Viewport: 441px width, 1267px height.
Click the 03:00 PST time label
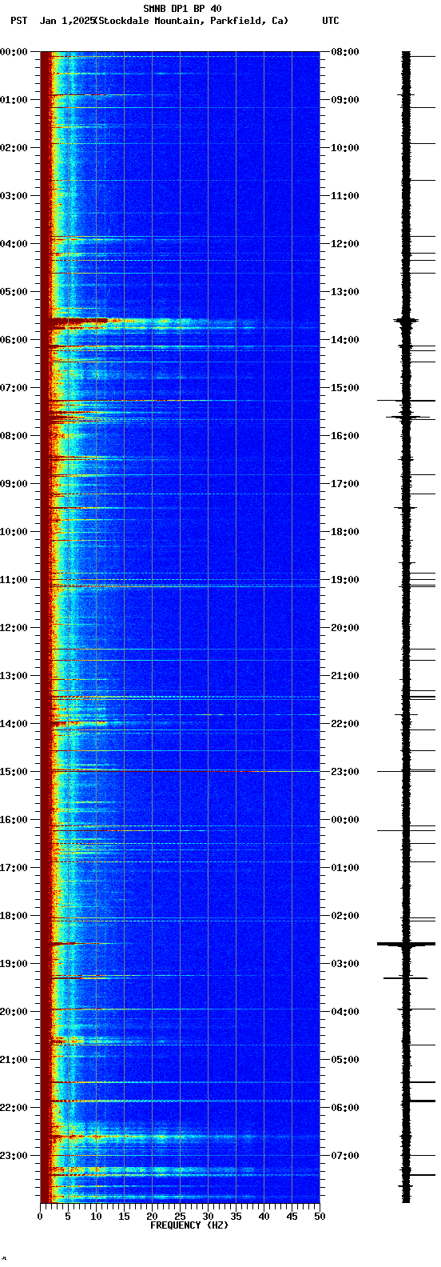point(14,196)
